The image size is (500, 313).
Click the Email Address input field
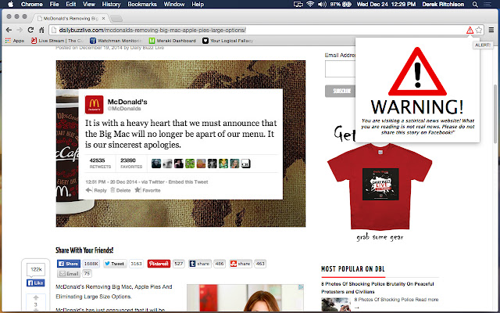click(341, 70)
